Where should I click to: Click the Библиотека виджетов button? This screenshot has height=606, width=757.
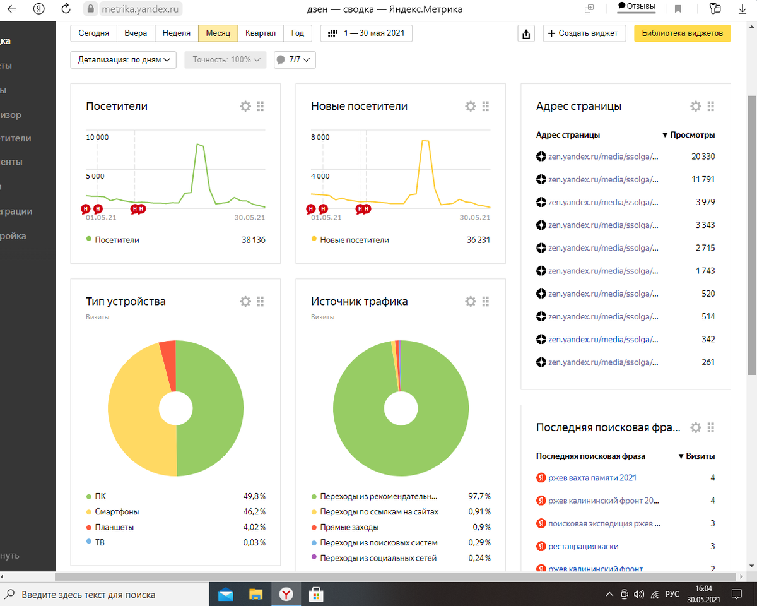pyautogui.click(x=683, y=33)
